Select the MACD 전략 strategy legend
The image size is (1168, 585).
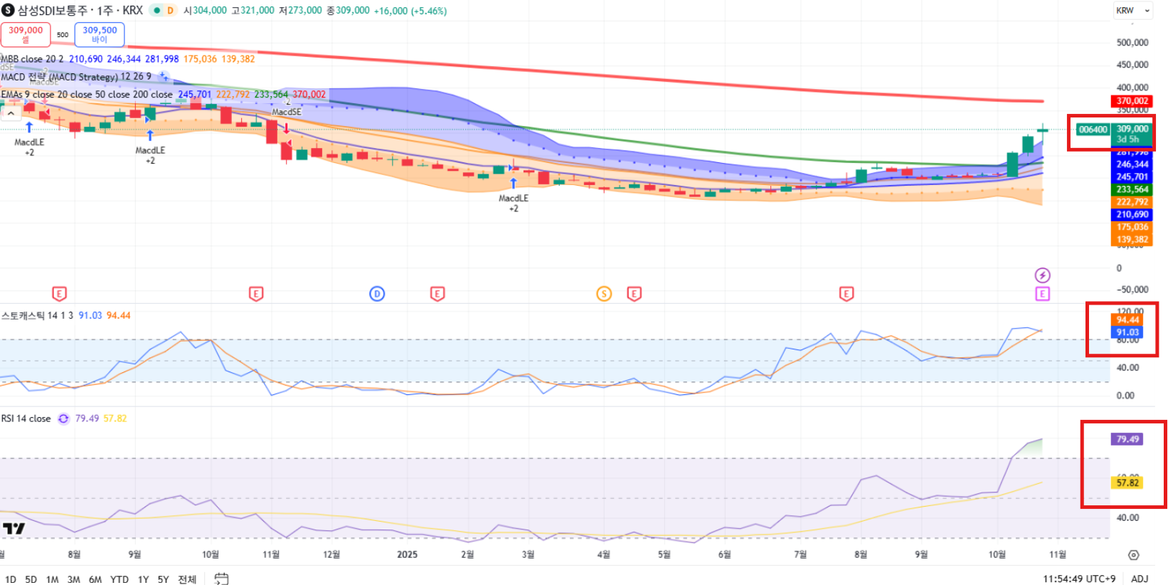[75, 76]
